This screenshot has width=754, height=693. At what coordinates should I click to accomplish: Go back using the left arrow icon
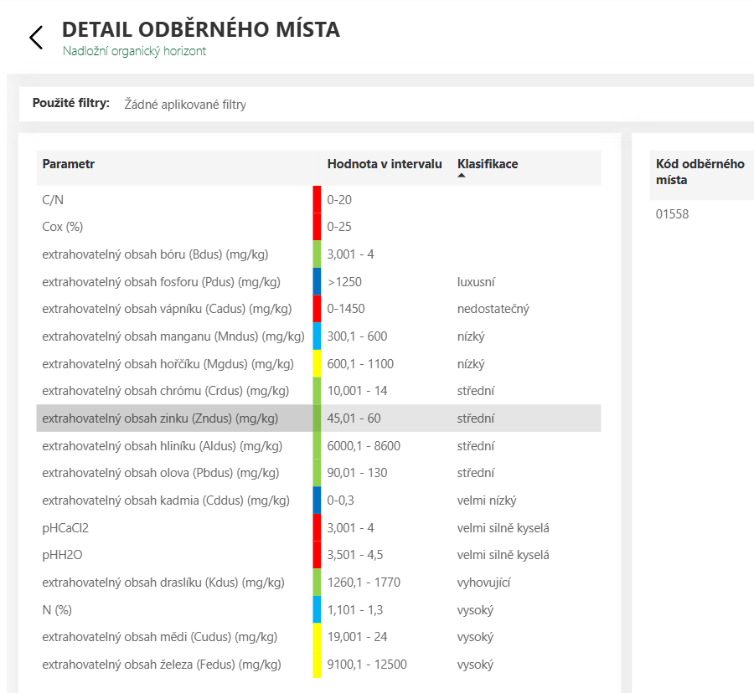click(36, 38)
